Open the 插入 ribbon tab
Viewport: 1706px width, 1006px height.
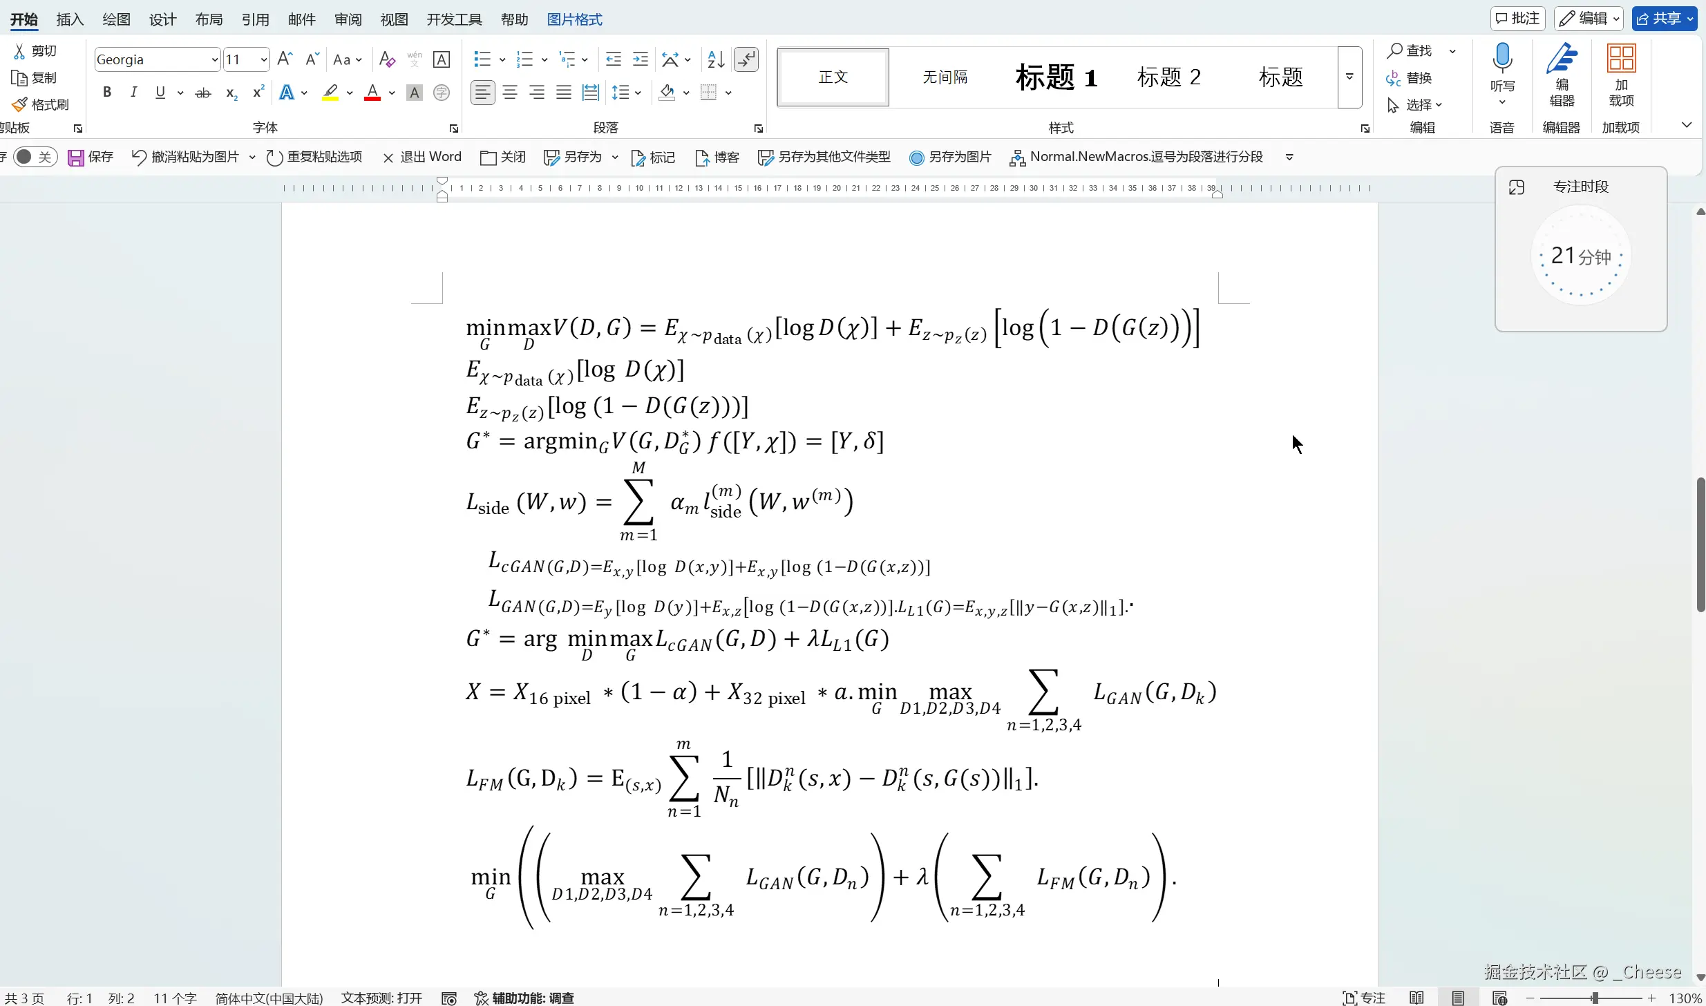click(x=70, y=19)
